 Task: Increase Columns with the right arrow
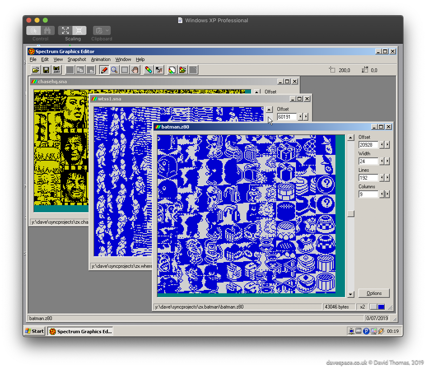click(387, 194)
